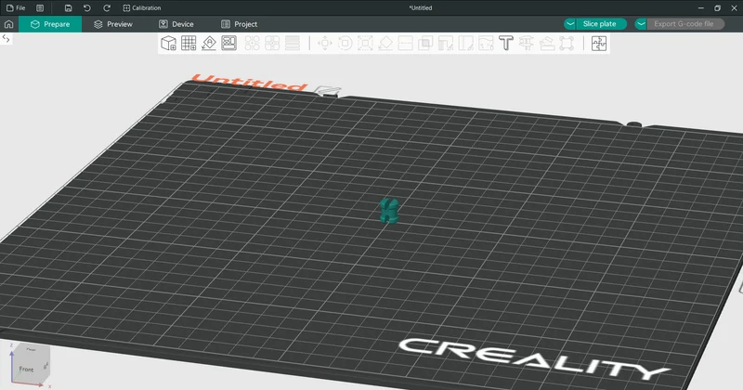Image resolution: width=743 pixels, height=390 pixels.
Task: Switch to the Prepare tab
Action: pos(50,24)
